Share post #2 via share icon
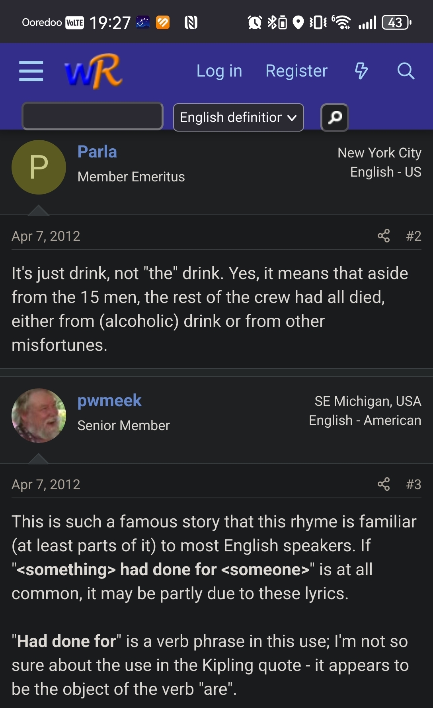This screenshot has width=433, height=708. 384,236
